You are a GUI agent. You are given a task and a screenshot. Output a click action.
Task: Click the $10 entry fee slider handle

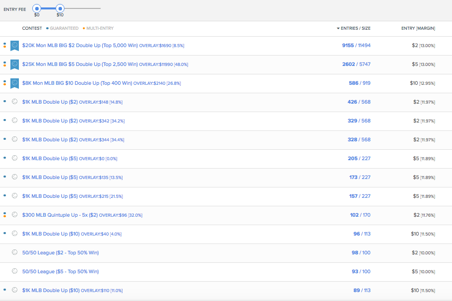click(x=60, y=8)
